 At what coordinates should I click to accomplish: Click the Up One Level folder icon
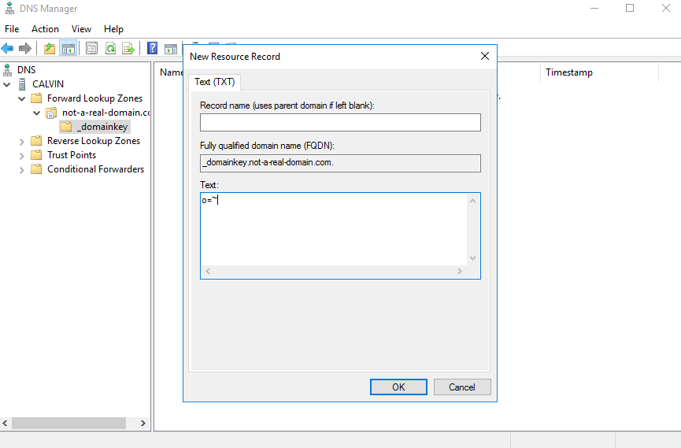[50, 48]
